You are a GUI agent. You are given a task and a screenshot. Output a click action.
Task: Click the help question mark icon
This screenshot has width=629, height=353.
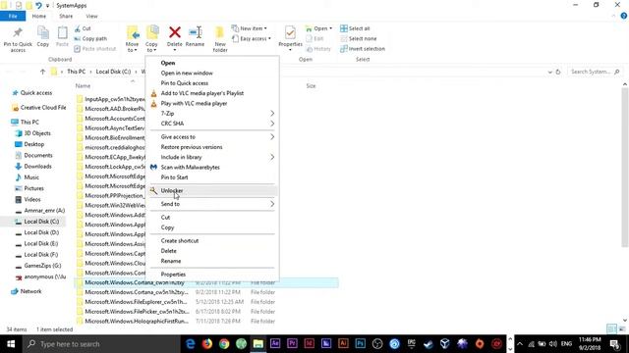coord(623,16)
